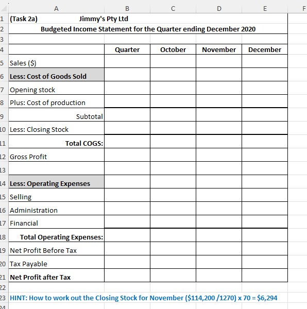Select October cell in Total Operating Expenses row

[173, 235]
